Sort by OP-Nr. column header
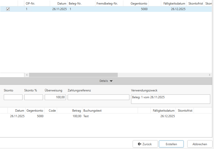Image resolution: width=214 pixels, height=149 pixels. [37, 4]
